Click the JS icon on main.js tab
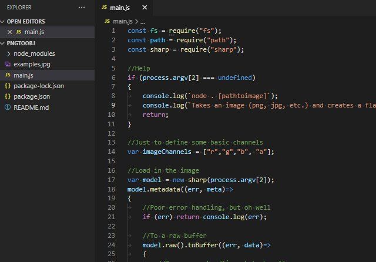 point(105,8)
